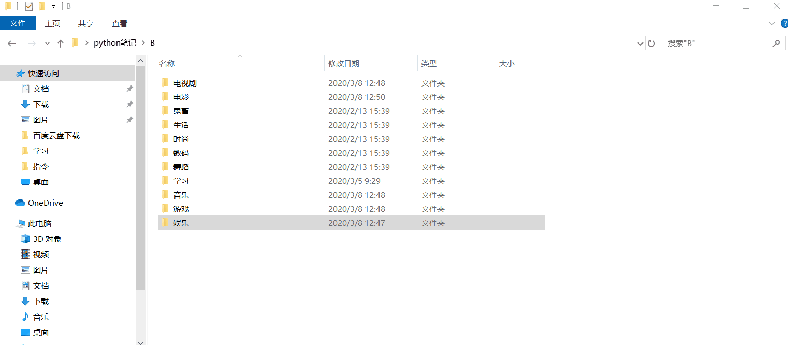The image size is (788, 345).
Task: Click the pin icon next to 下载
Action: click(x=129, y=104)
